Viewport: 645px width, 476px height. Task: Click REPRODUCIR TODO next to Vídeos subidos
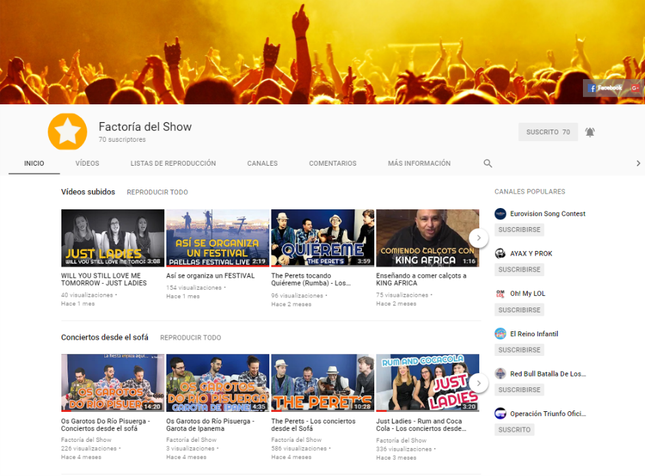tap(157, 192)
